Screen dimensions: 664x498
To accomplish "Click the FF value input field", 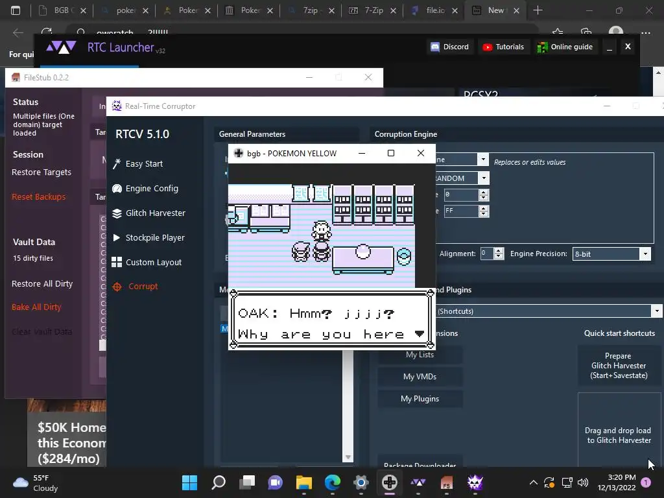I will tap(461, 211).
